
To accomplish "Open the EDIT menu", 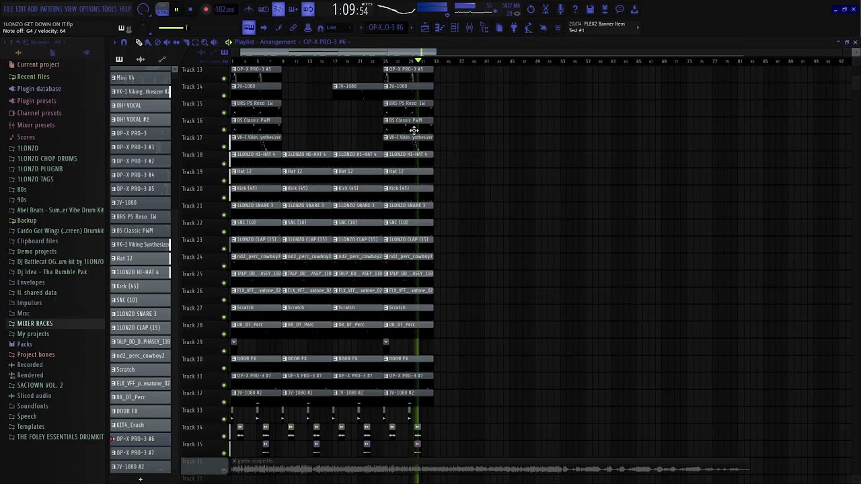I will pos(21,9).
